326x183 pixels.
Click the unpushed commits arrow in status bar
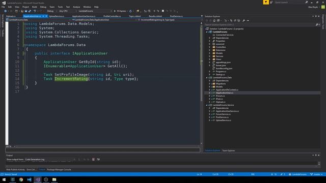[274, 174]
